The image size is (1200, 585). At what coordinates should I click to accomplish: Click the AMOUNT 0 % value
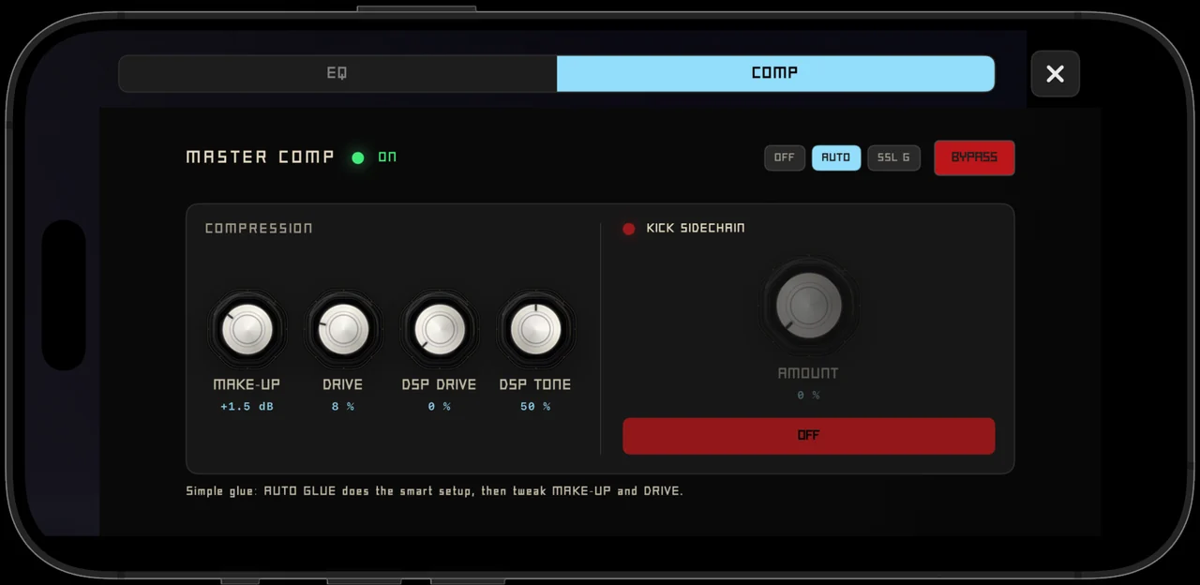(x=808, y=396)
